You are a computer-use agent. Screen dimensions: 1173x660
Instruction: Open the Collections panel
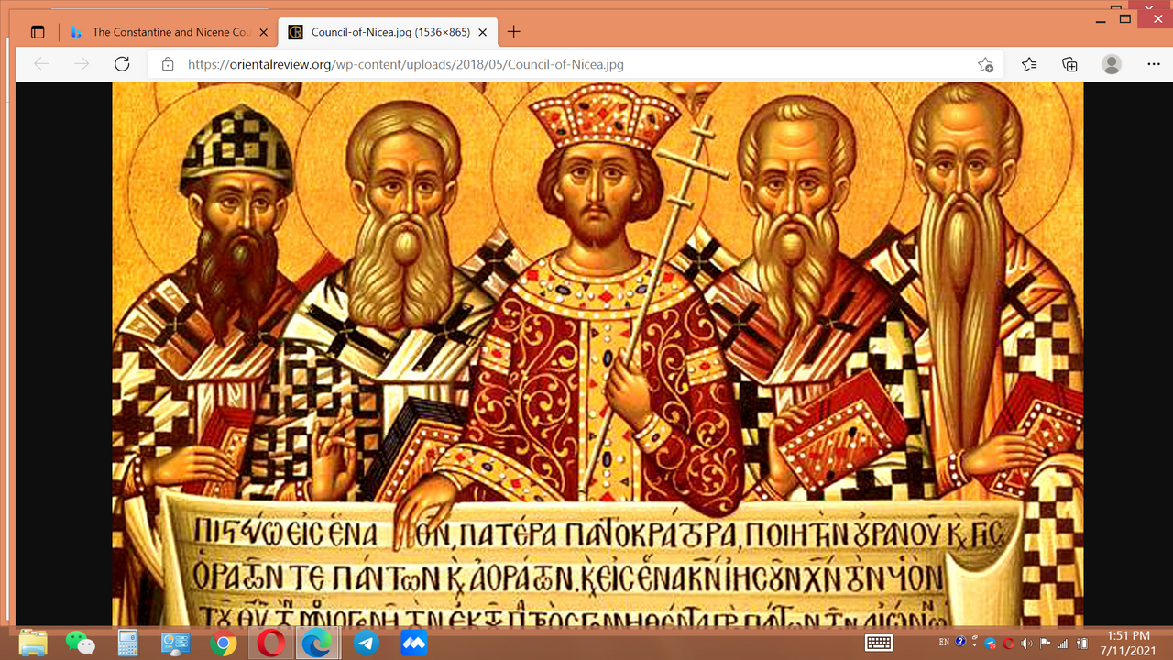[1069, 64]
